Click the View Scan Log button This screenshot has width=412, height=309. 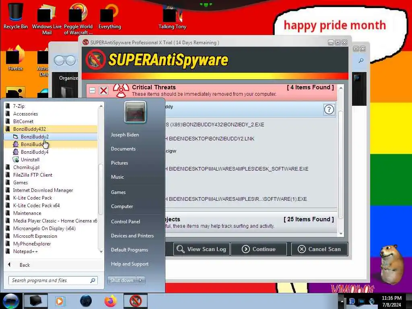point(202,249)
